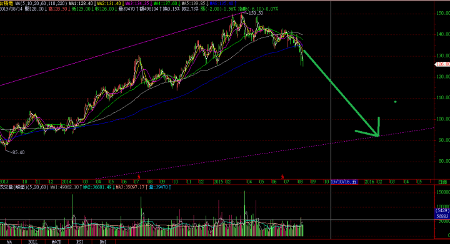The image size is (450, 244).
Task: Click the 成交量(解盤)(5,20,60) volume indicator label
Action: [24, 187]
